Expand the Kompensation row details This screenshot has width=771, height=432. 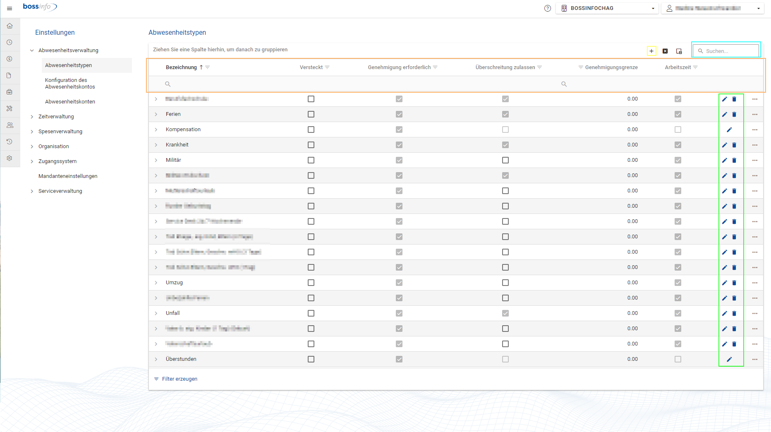click(x=156, y=130)
